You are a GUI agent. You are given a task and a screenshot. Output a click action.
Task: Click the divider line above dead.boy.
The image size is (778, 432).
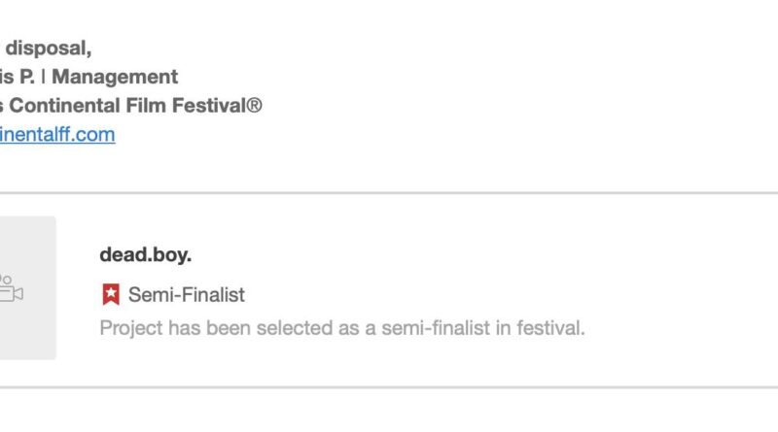point(389,192)
